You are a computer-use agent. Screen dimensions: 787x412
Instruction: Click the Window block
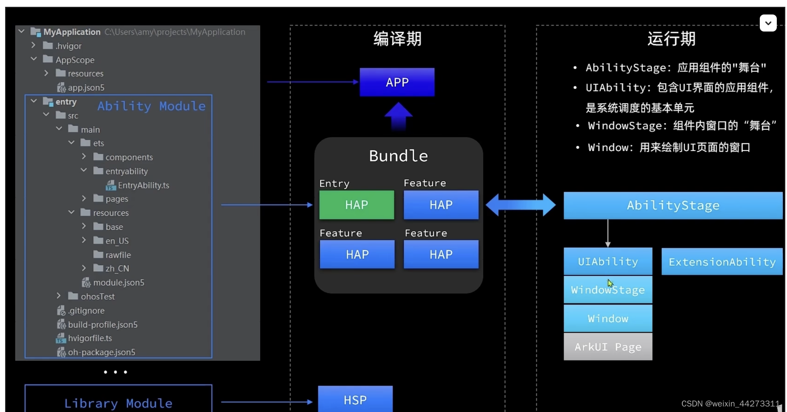coord(608,318)
